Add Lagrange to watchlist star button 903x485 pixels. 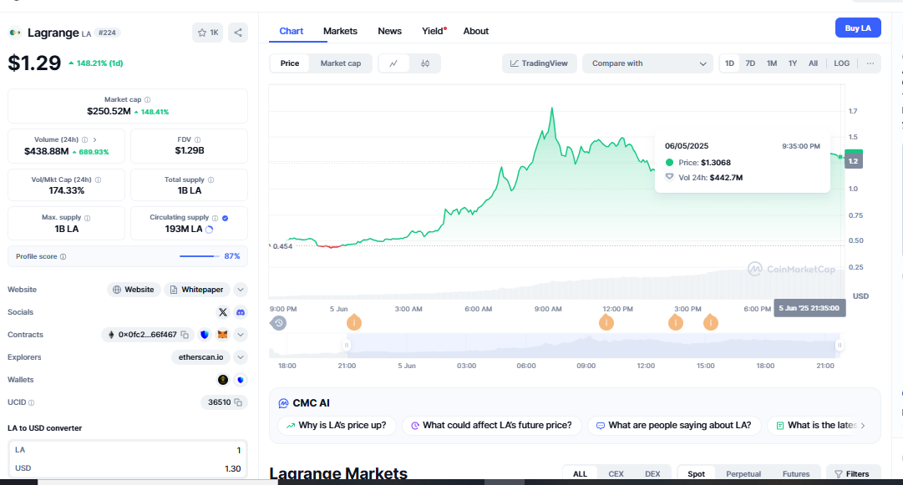[207, 33]
